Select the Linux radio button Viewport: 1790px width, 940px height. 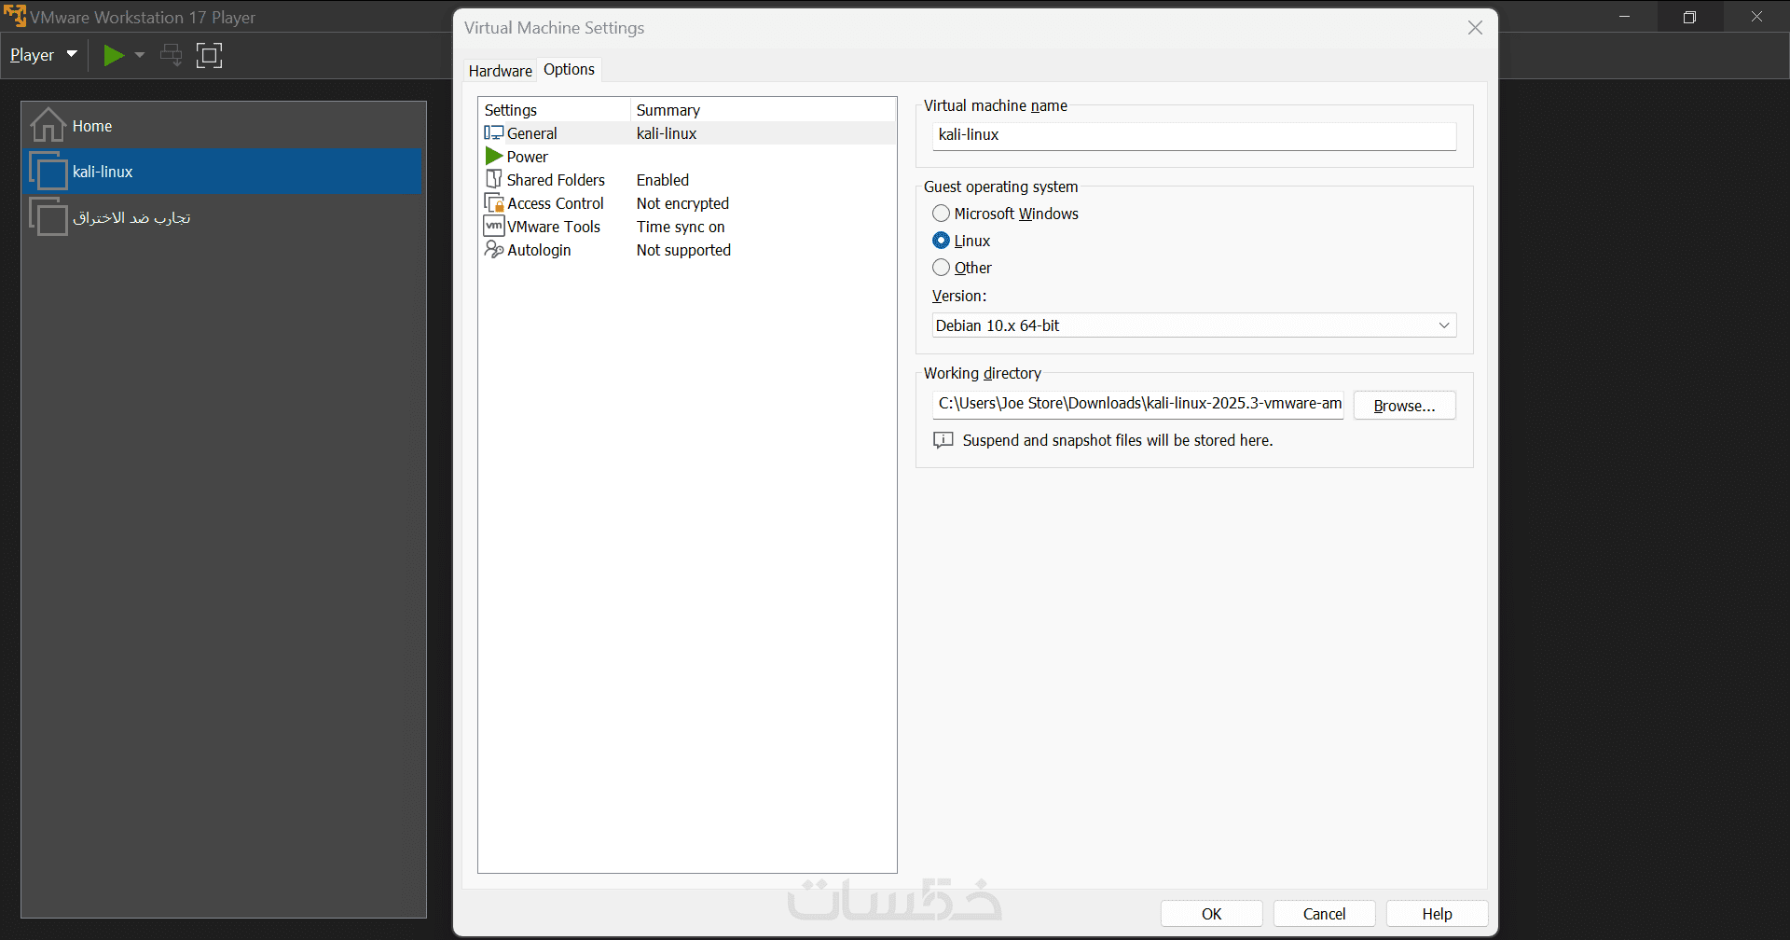942,241
